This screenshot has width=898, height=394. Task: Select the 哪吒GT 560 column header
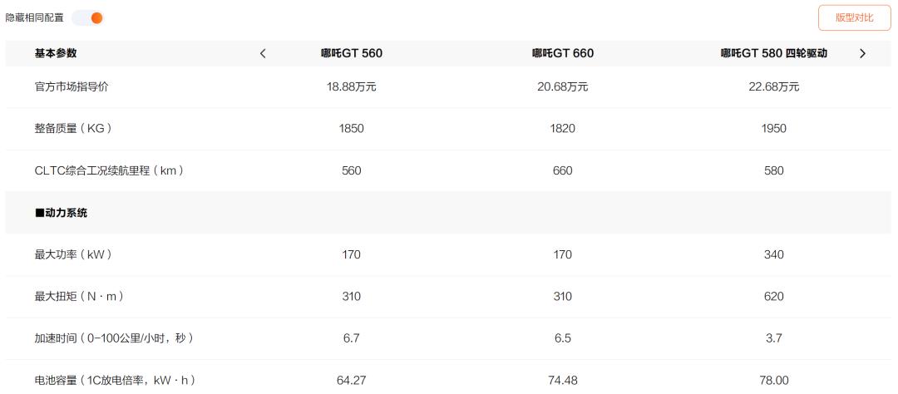pos(352,54)
